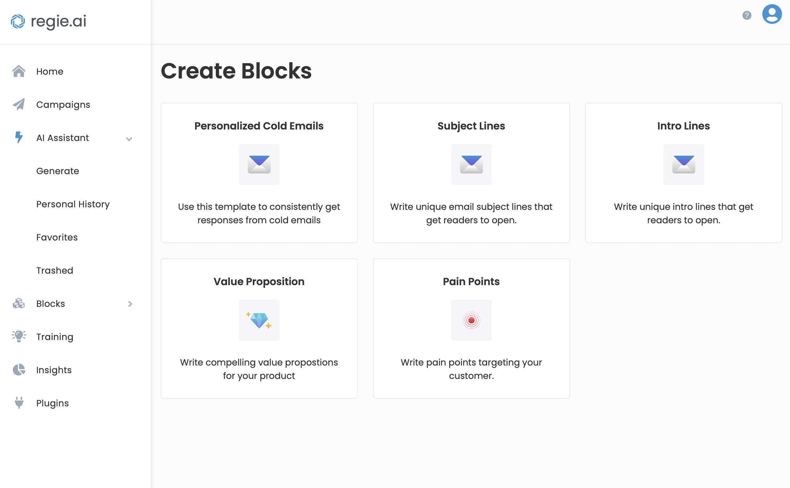This screenshot has height=488, width=790.
Task: Expand the Blocks submenu arrow
Action: click(x=130, y=304)
